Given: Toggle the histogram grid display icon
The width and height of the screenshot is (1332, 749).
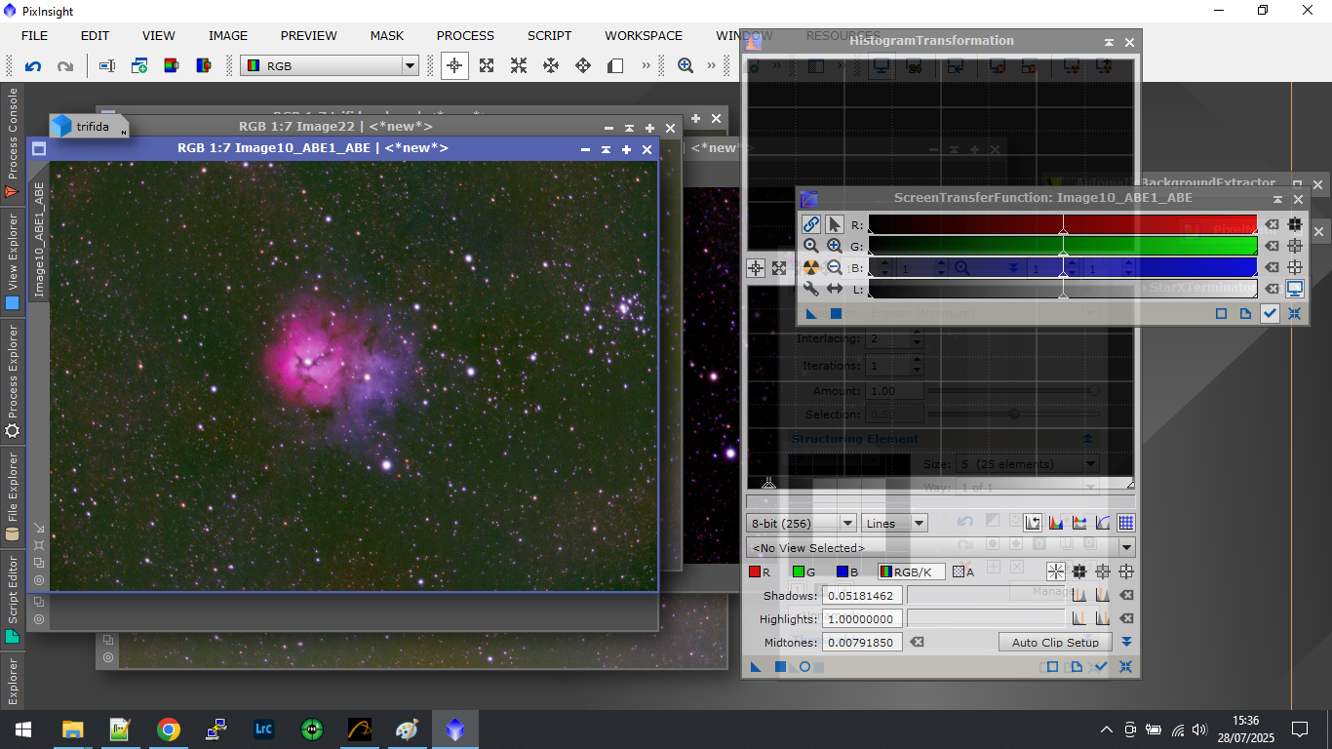Looking at the screenshot, I should click(1125, 523).
